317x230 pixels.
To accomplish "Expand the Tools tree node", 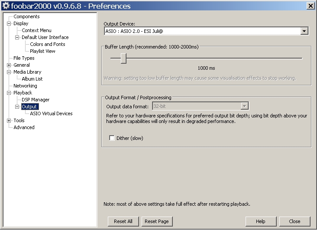I will coord(9,120).
